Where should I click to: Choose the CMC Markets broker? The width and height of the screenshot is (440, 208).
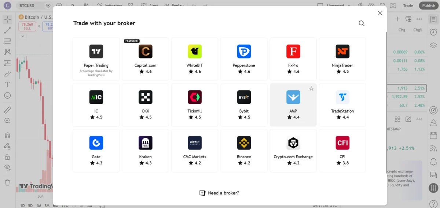(195, 150)
